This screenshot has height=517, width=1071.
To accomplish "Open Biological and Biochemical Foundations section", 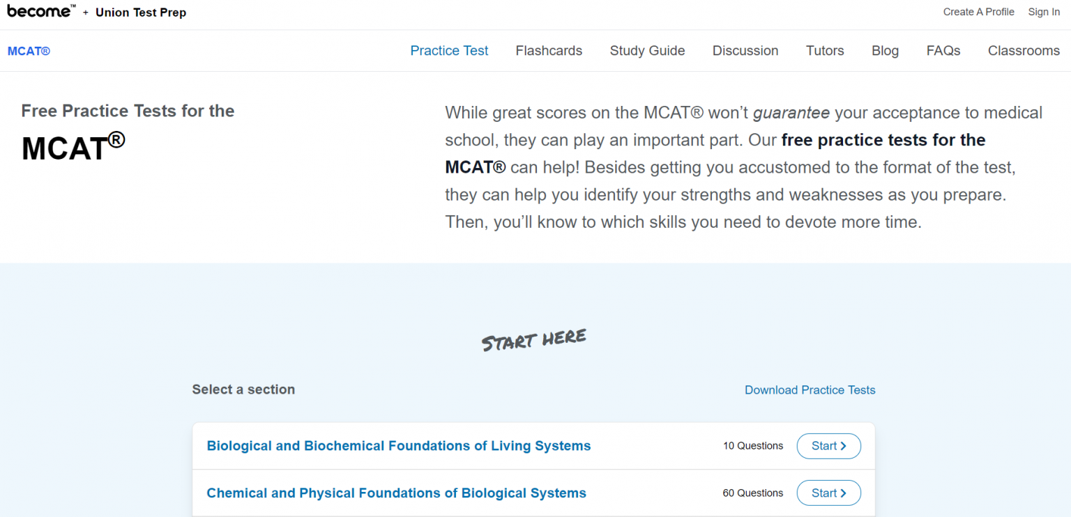I will coord(399,446).
